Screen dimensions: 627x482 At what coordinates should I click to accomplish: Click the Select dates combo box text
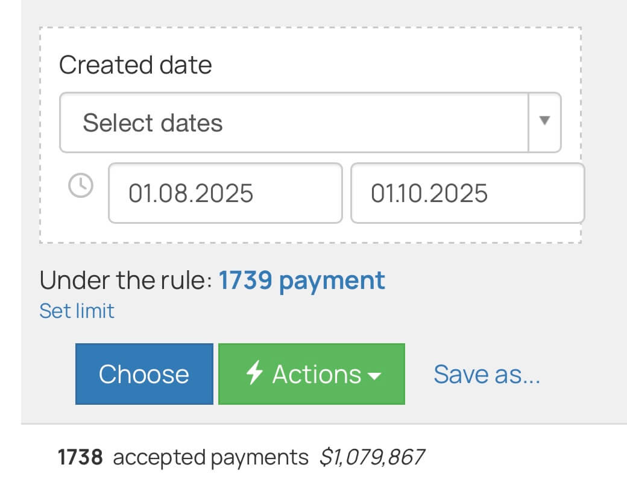tap(153, 122)
